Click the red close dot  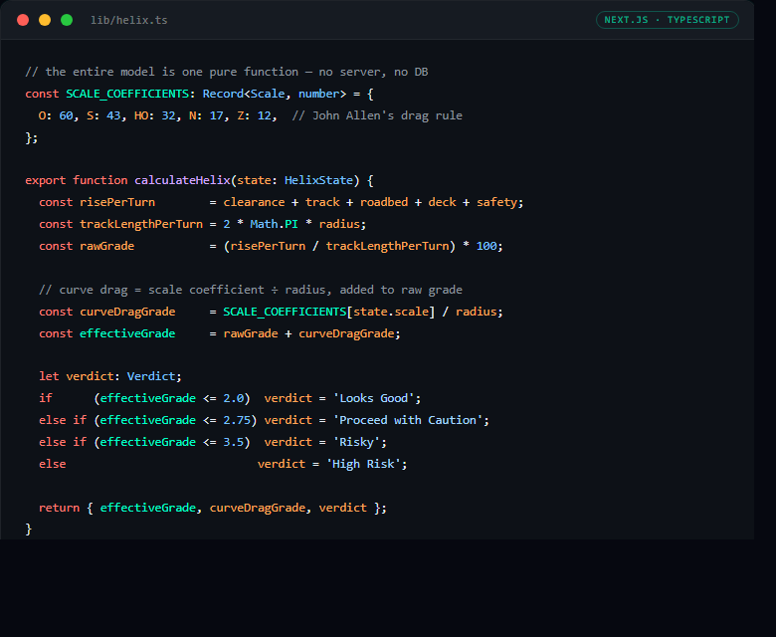tap(23, 20)
